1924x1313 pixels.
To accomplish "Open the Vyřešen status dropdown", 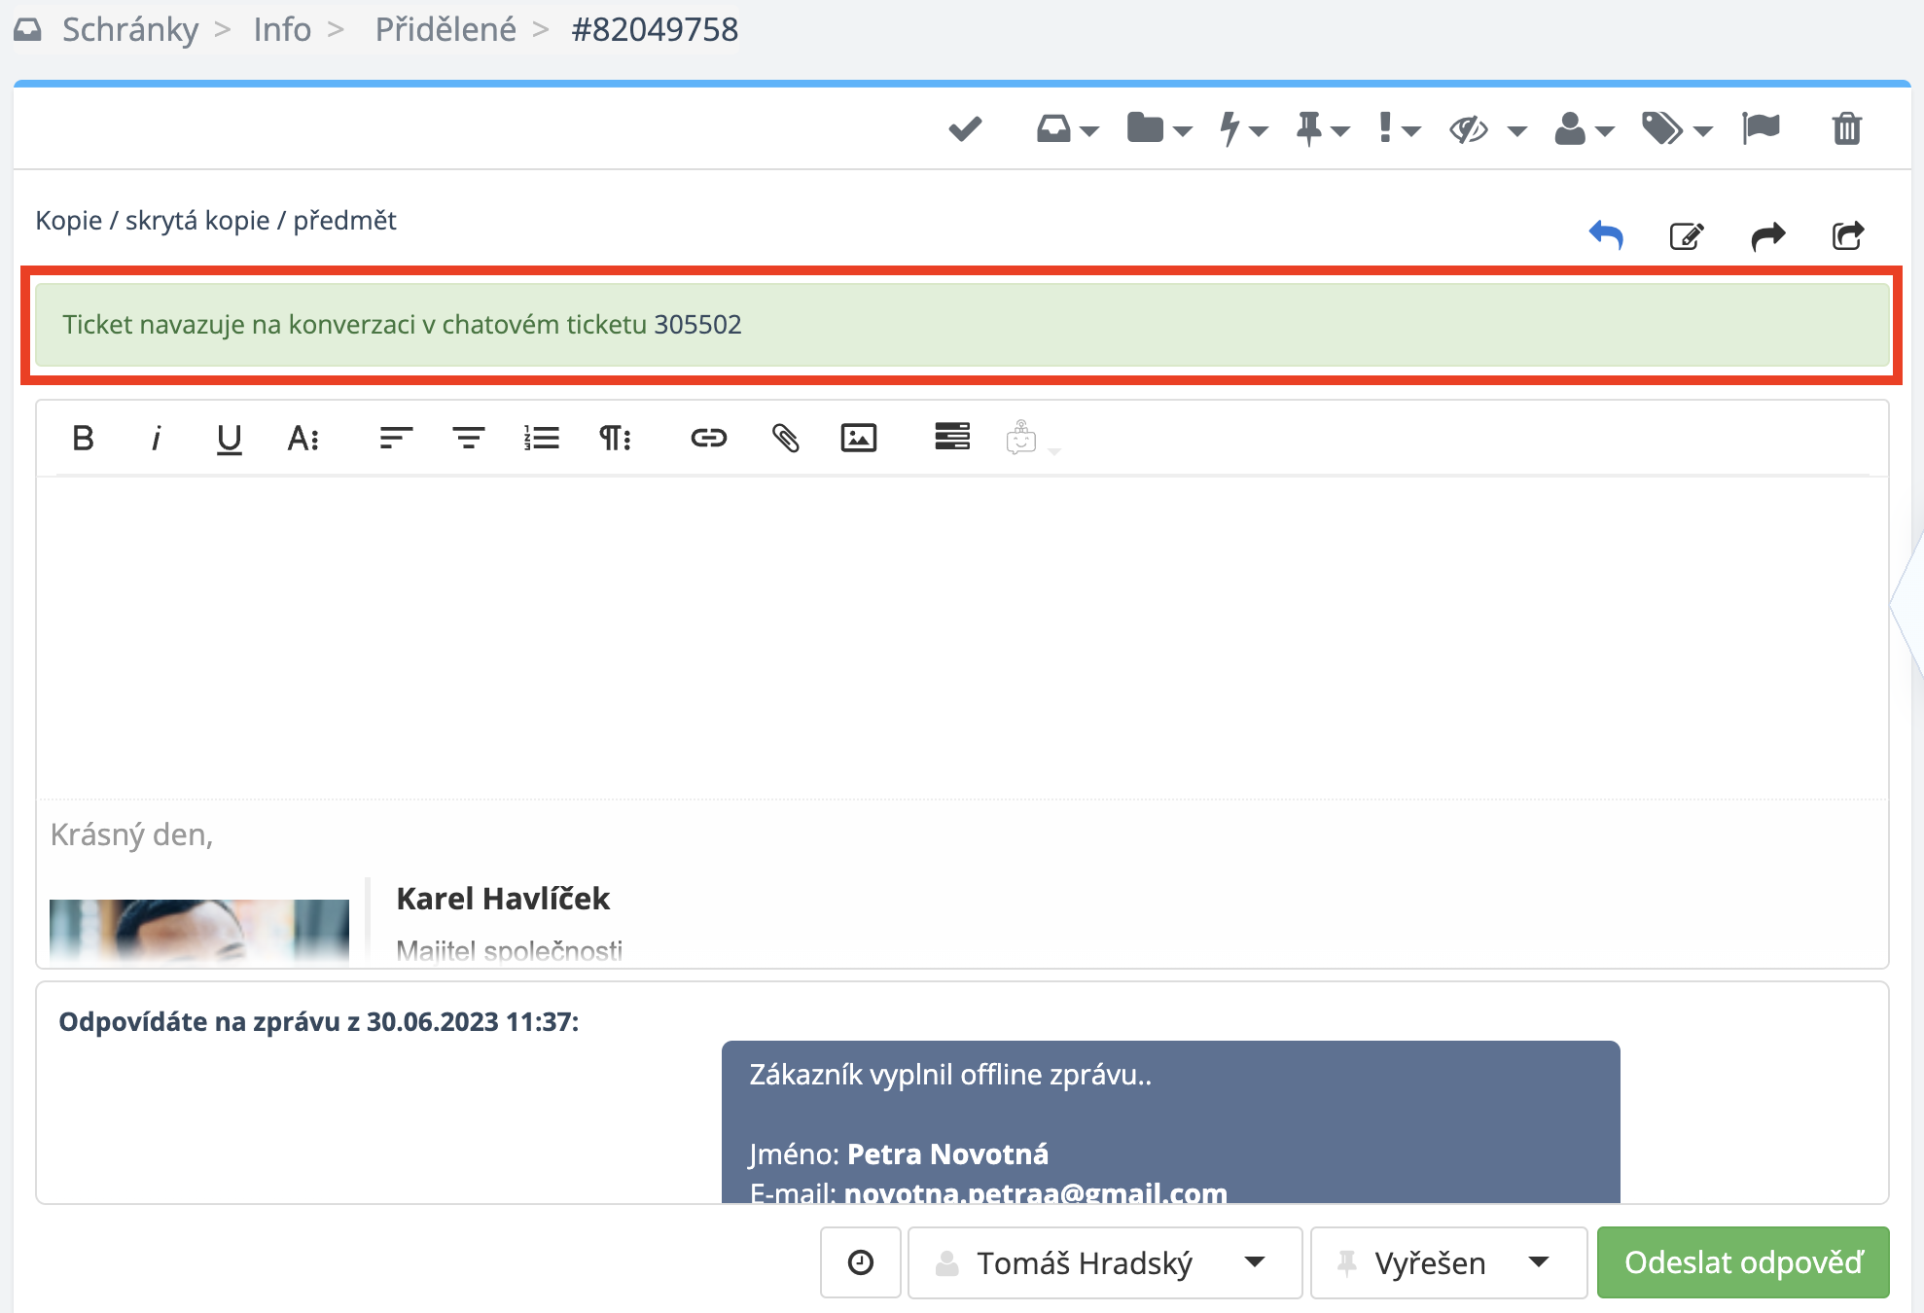I will pyautogui.click(x=1447, y=1262).
